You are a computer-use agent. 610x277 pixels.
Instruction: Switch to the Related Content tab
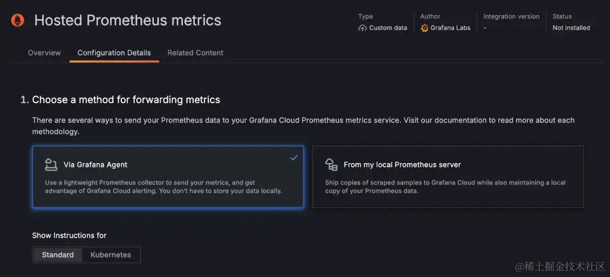pos(195,53)
